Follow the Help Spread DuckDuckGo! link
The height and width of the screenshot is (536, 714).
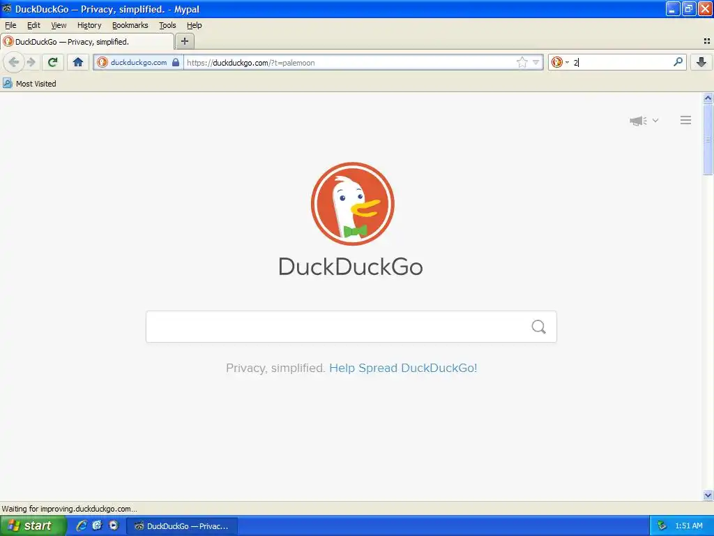click(x=403, y=368)
